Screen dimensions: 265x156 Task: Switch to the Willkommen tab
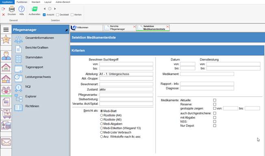[x=87, y=28]
